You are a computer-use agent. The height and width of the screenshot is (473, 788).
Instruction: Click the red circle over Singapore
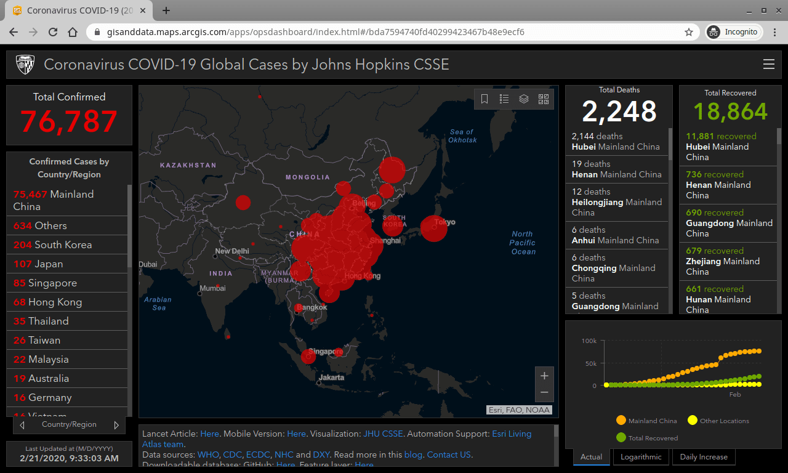308,356
